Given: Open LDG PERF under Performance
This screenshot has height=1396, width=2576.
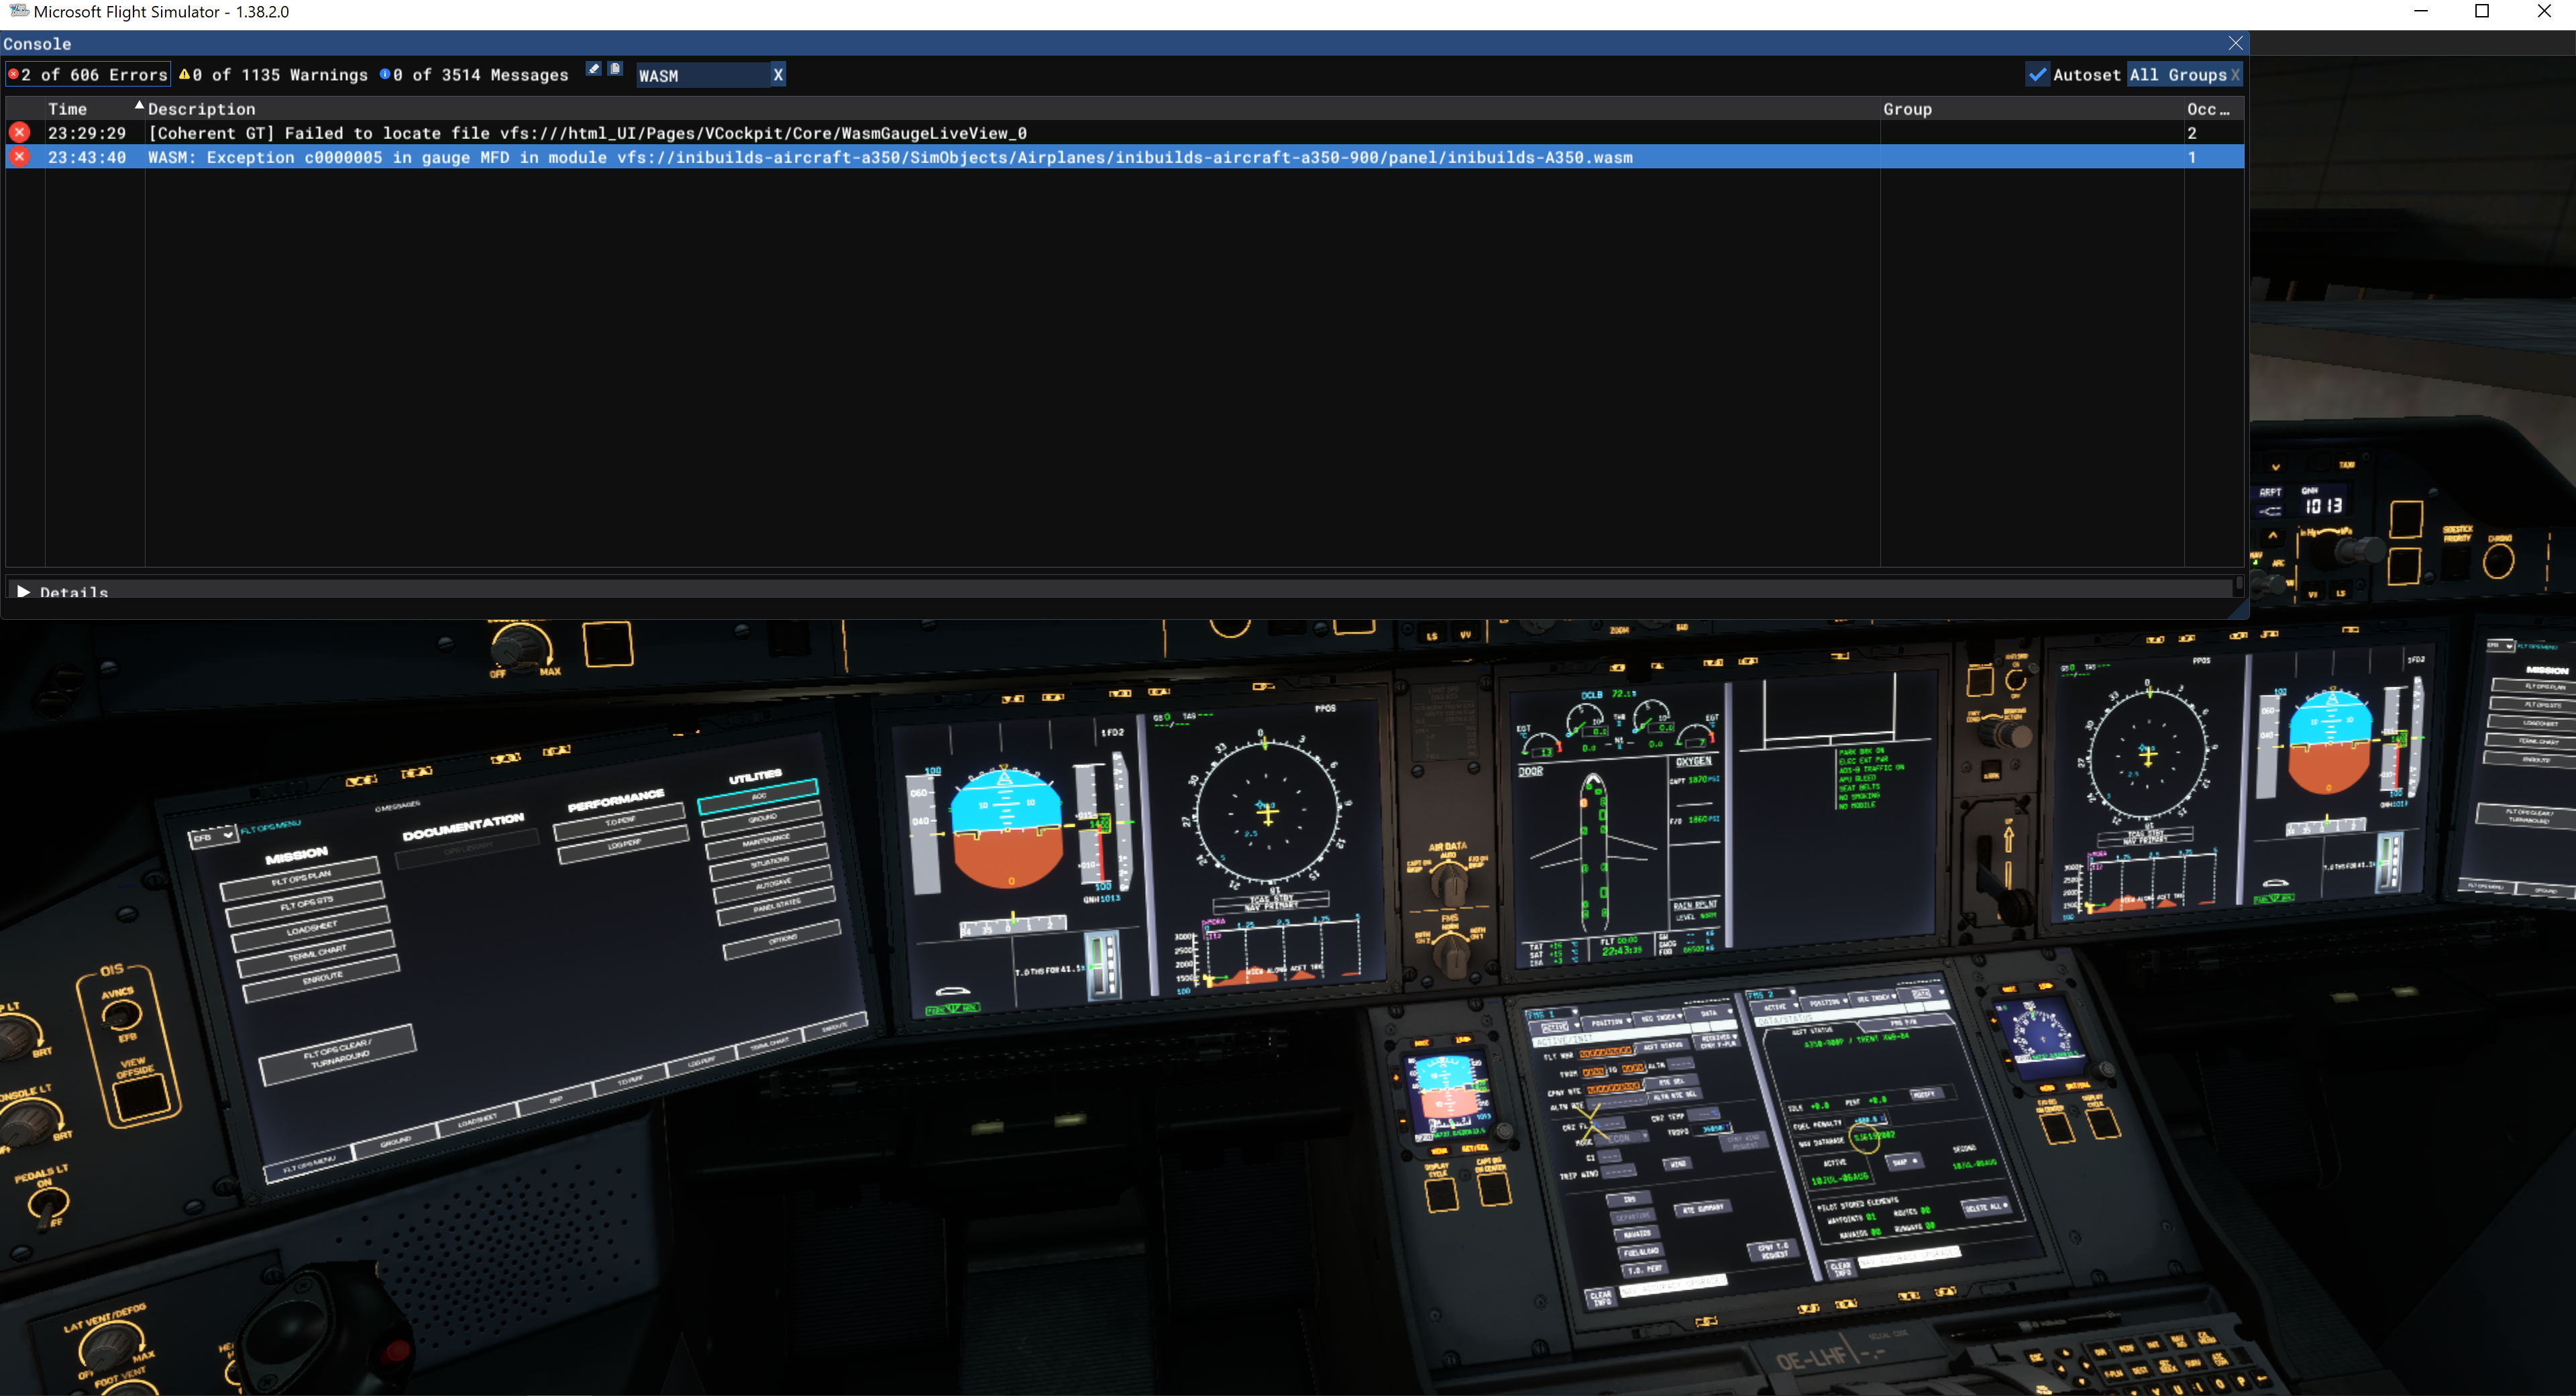Looking at the screenshot, I should point(623,844).
